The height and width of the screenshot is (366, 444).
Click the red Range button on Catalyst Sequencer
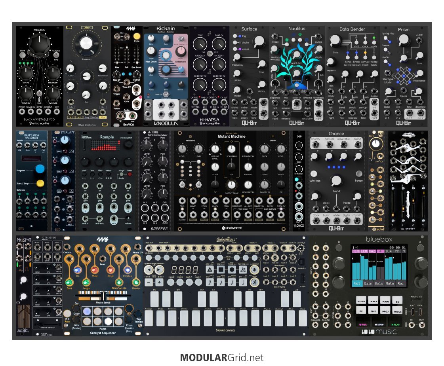coord(111,270)
